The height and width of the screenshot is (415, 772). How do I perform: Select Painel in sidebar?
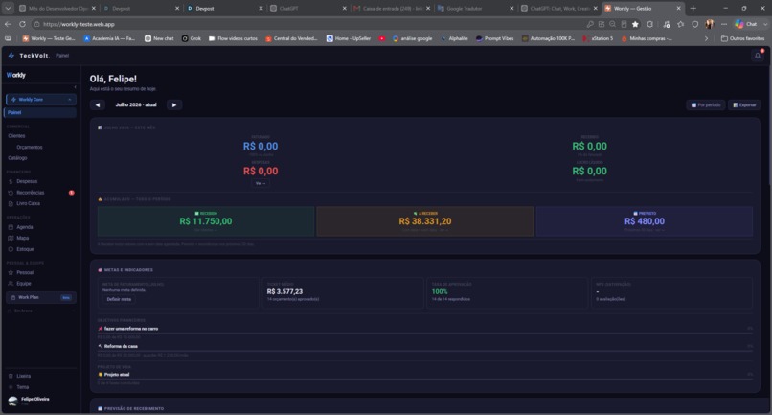coord(40,112)
